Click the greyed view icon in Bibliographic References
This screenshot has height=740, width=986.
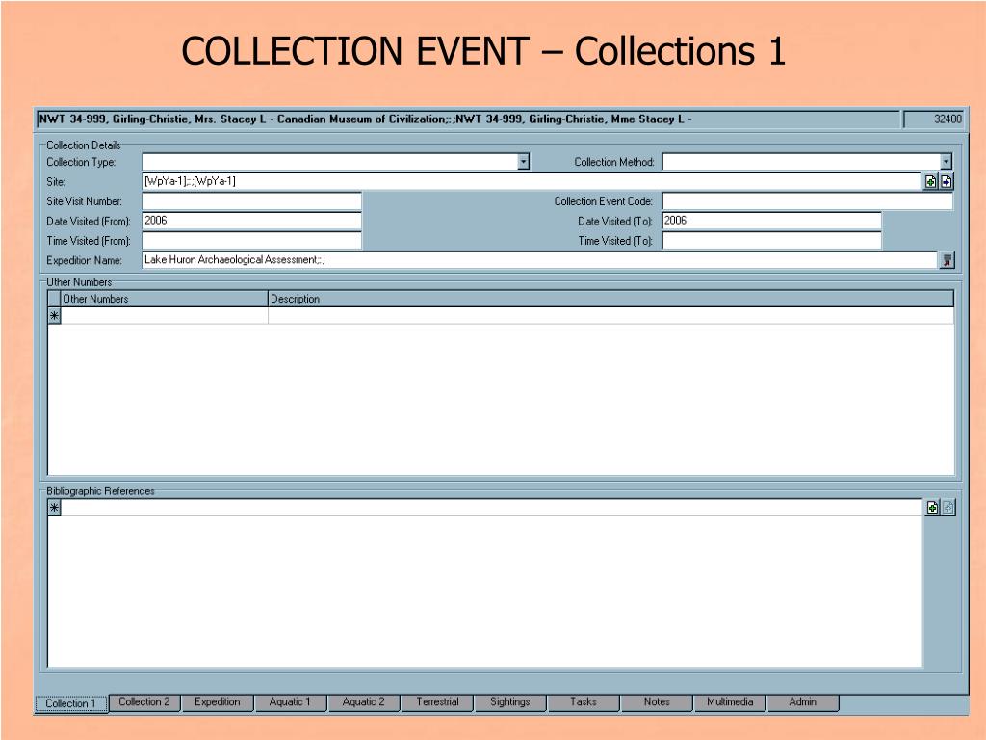(x=948, y=507)
